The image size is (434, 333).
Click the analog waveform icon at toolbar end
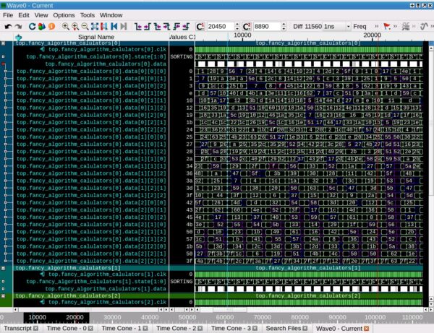click(424, 27)
